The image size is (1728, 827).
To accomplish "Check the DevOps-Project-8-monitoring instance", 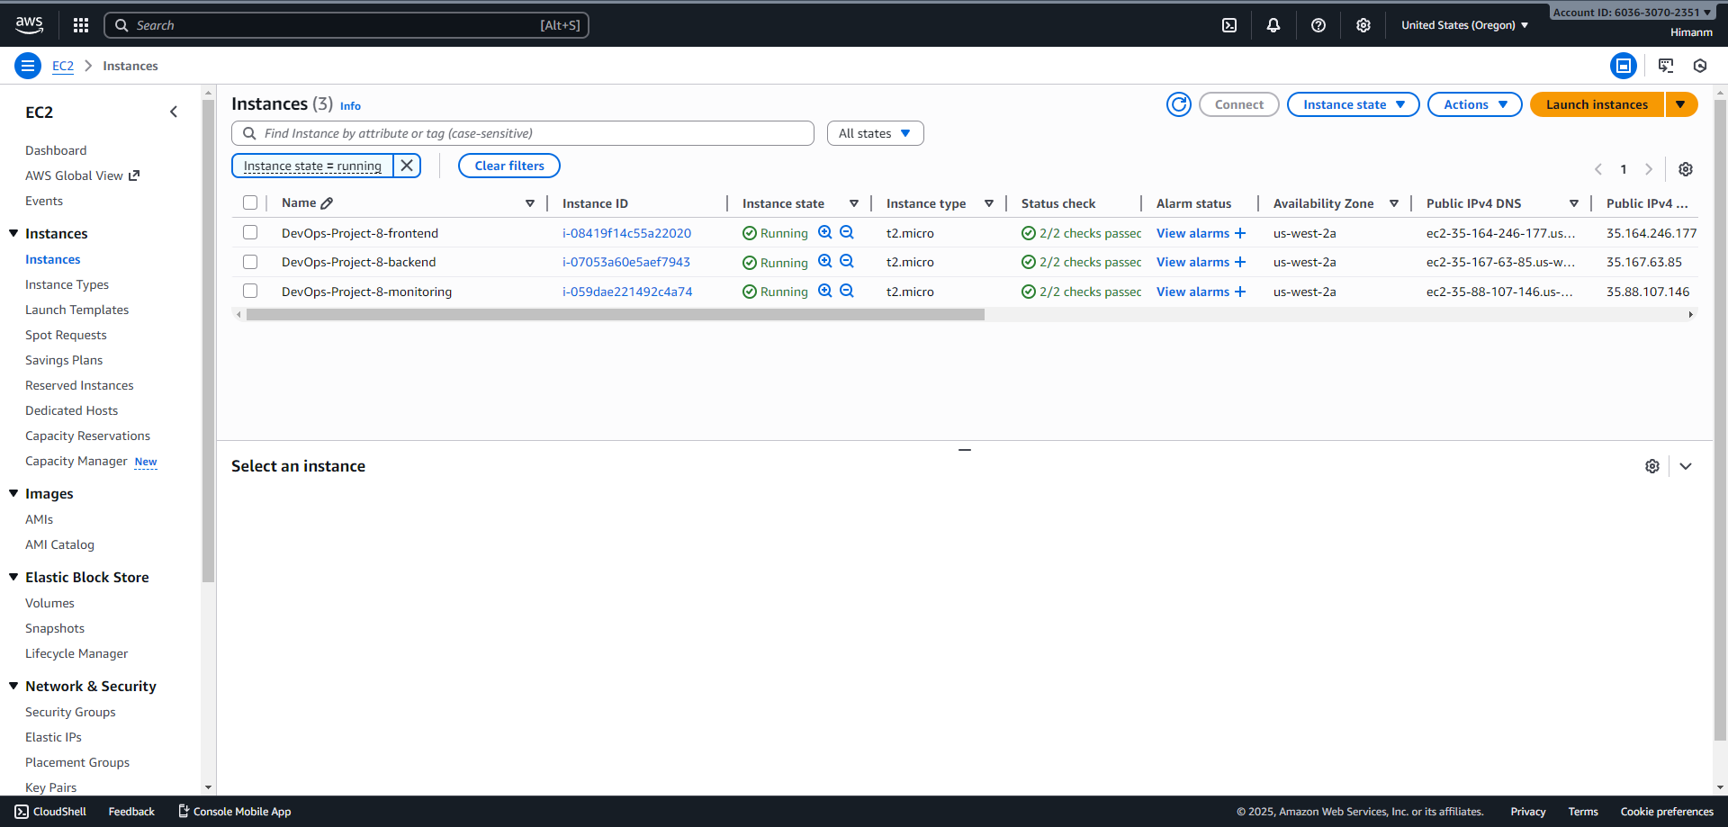I will click(250, 291).
